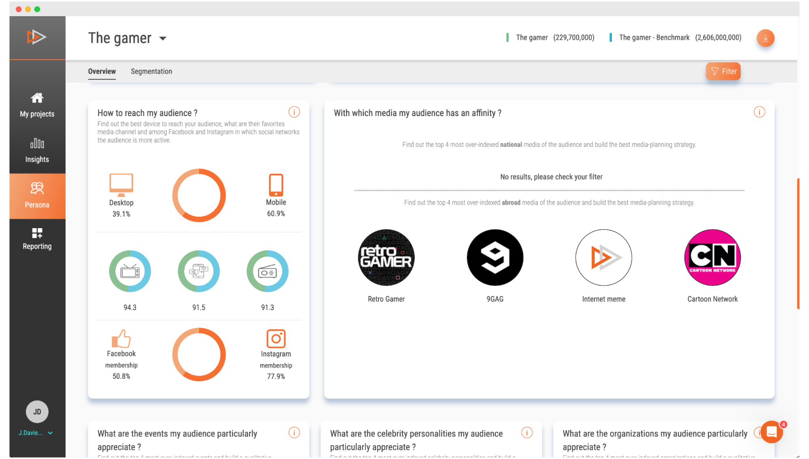Open the chat support bubble
809x459 pixels.
click(x=772, y=432)
